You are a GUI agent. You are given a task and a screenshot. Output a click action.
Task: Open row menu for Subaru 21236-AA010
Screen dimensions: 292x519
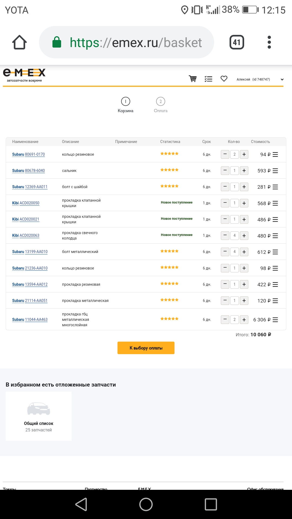pos(275,268)
